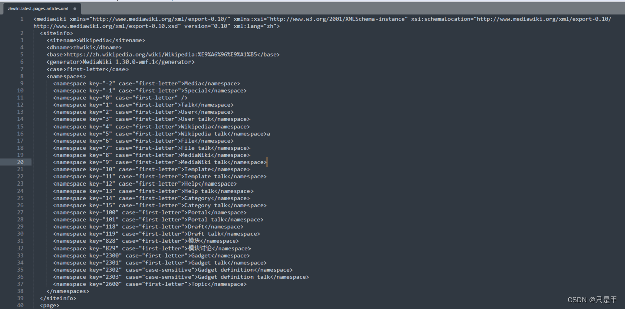Click the namespace key="6" File line
This screenshot has width=625, height=309.
(143, 141)
